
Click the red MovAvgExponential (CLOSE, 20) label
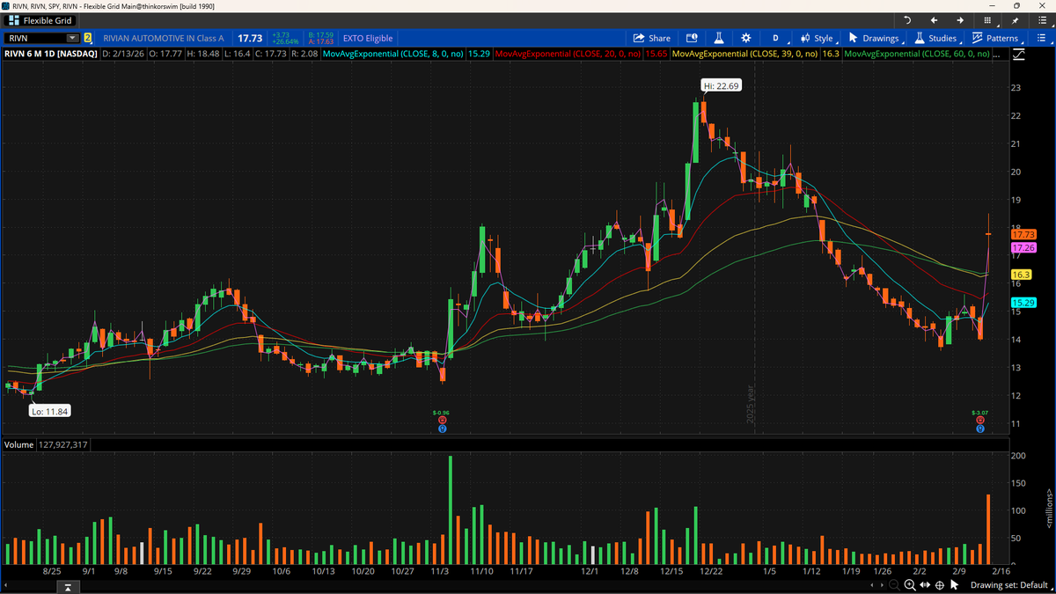pyautogui.click(x=568, y=54)
